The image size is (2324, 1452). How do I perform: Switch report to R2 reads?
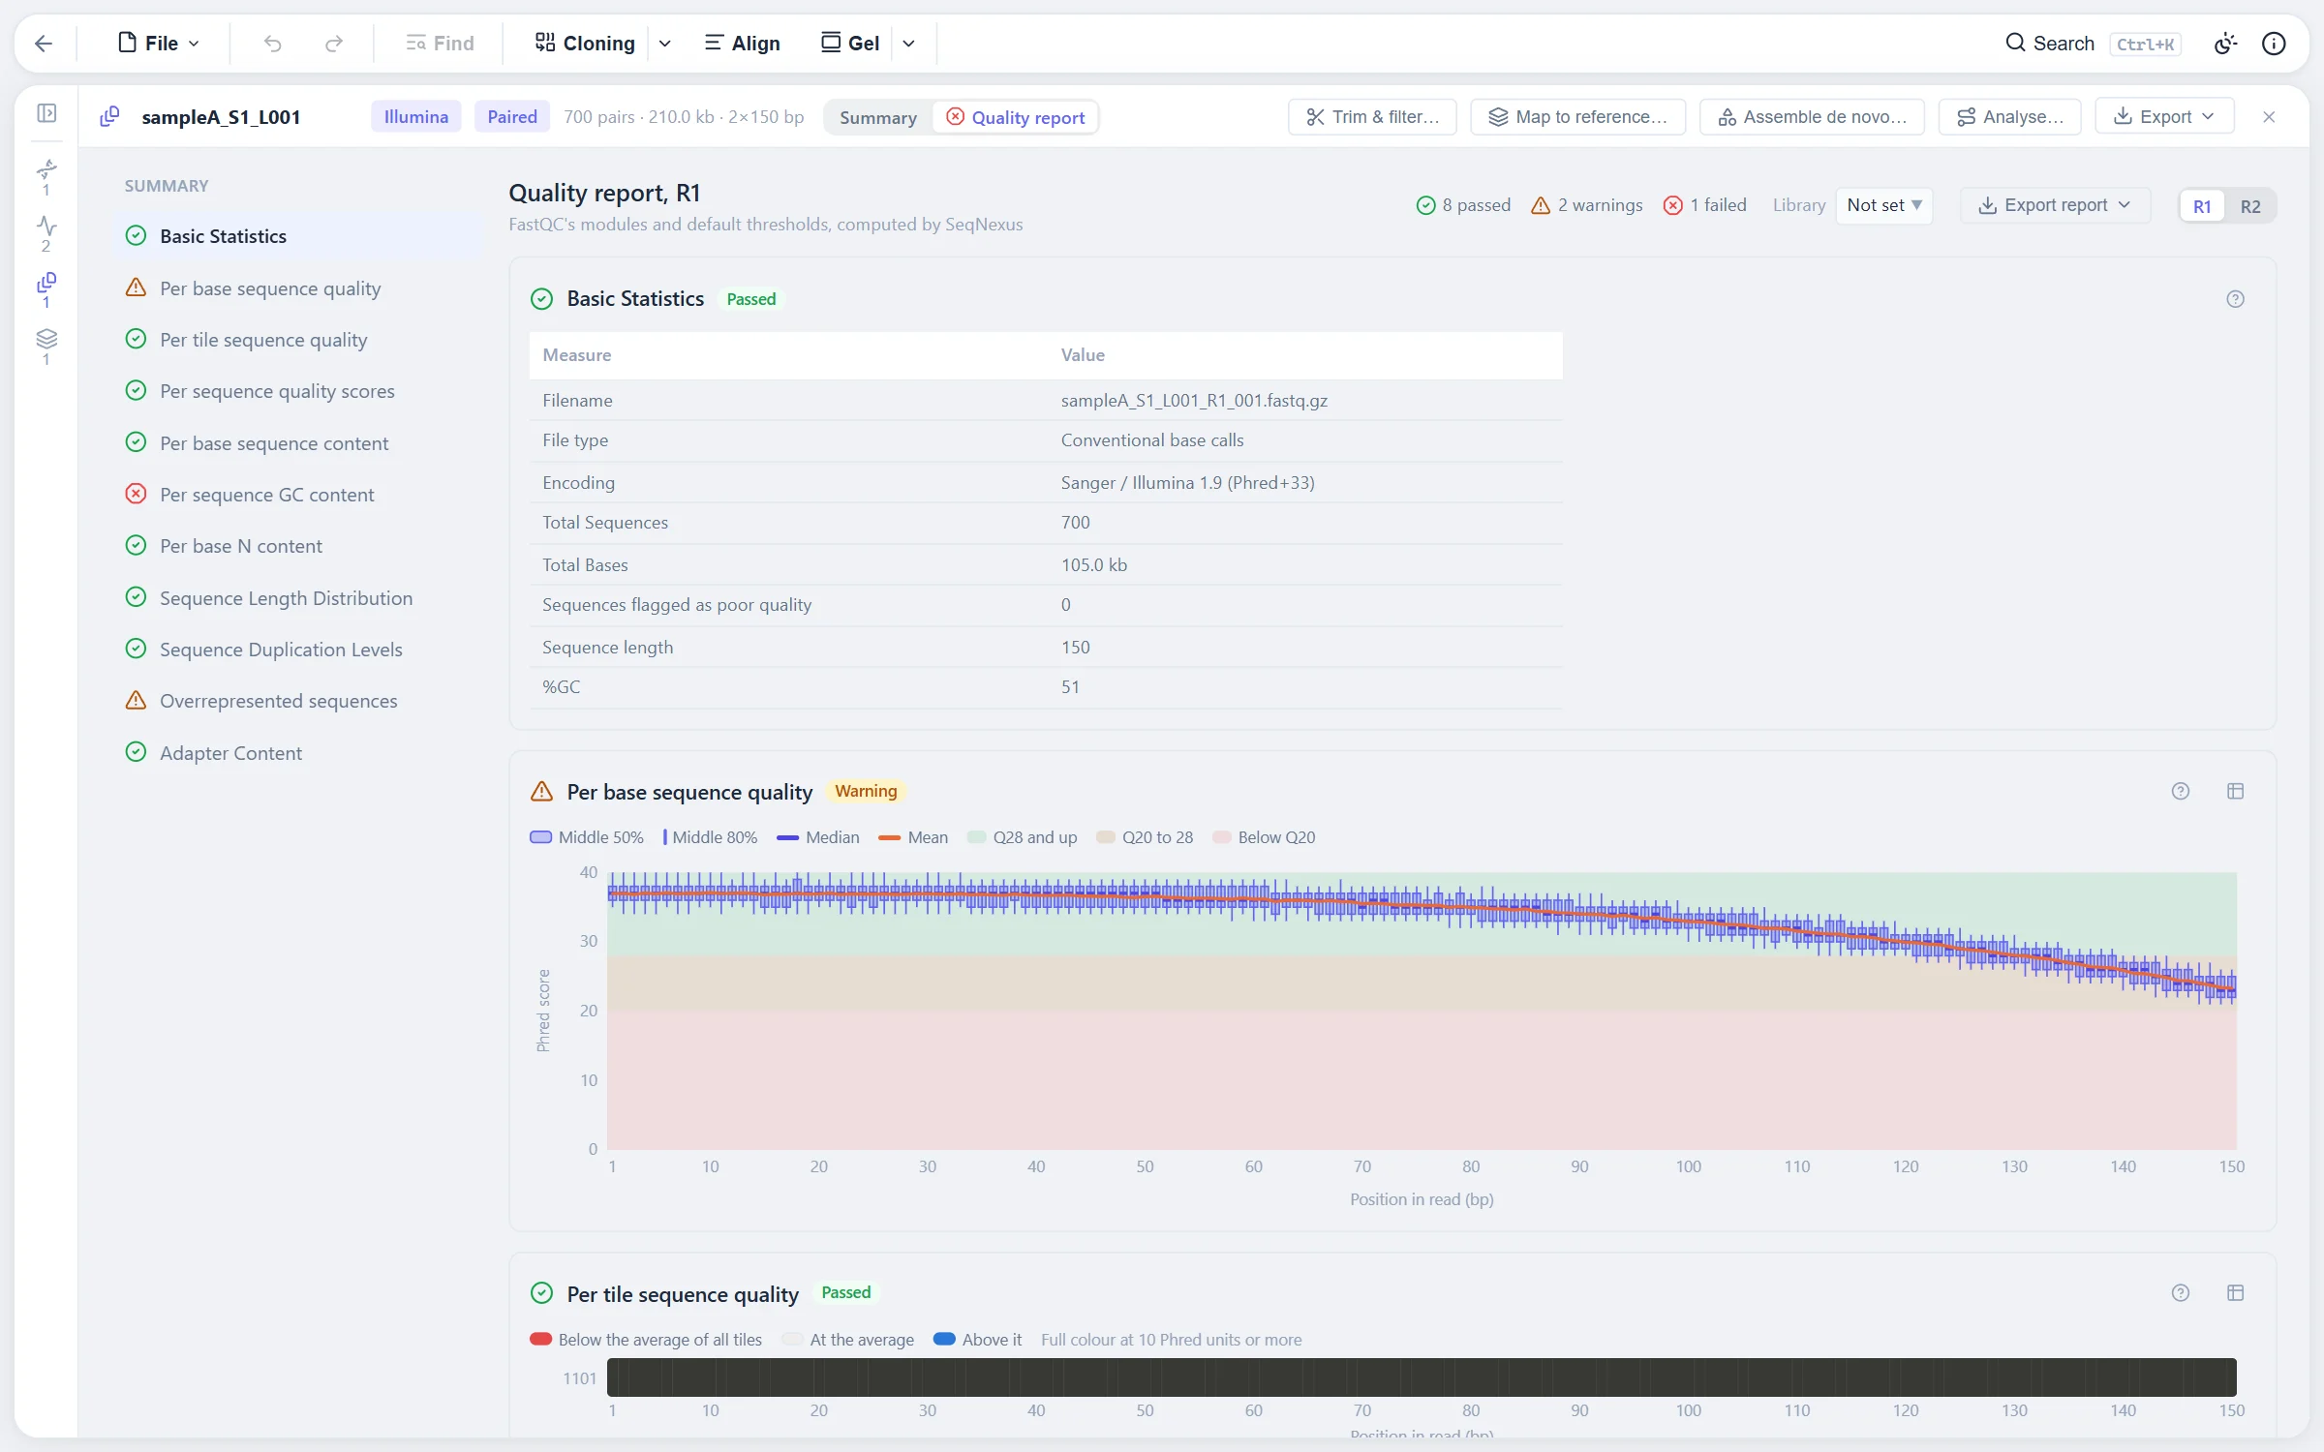pyautogui.click(x=2250, y=206)
